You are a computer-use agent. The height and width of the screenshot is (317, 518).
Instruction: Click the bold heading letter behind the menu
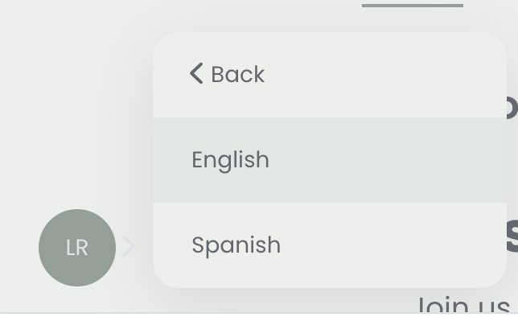tap(512, 237)
